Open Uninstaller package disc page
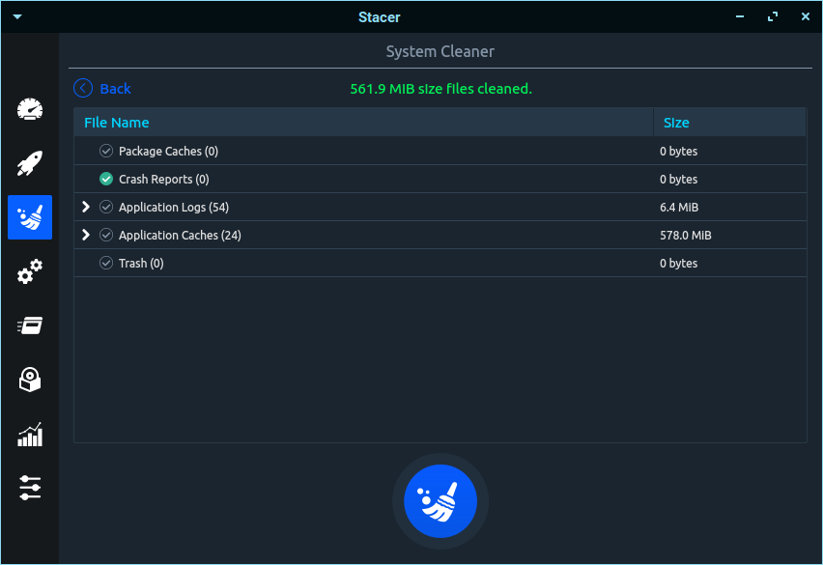Viewport: 823px width, 565px height. (x=30, y=380)
